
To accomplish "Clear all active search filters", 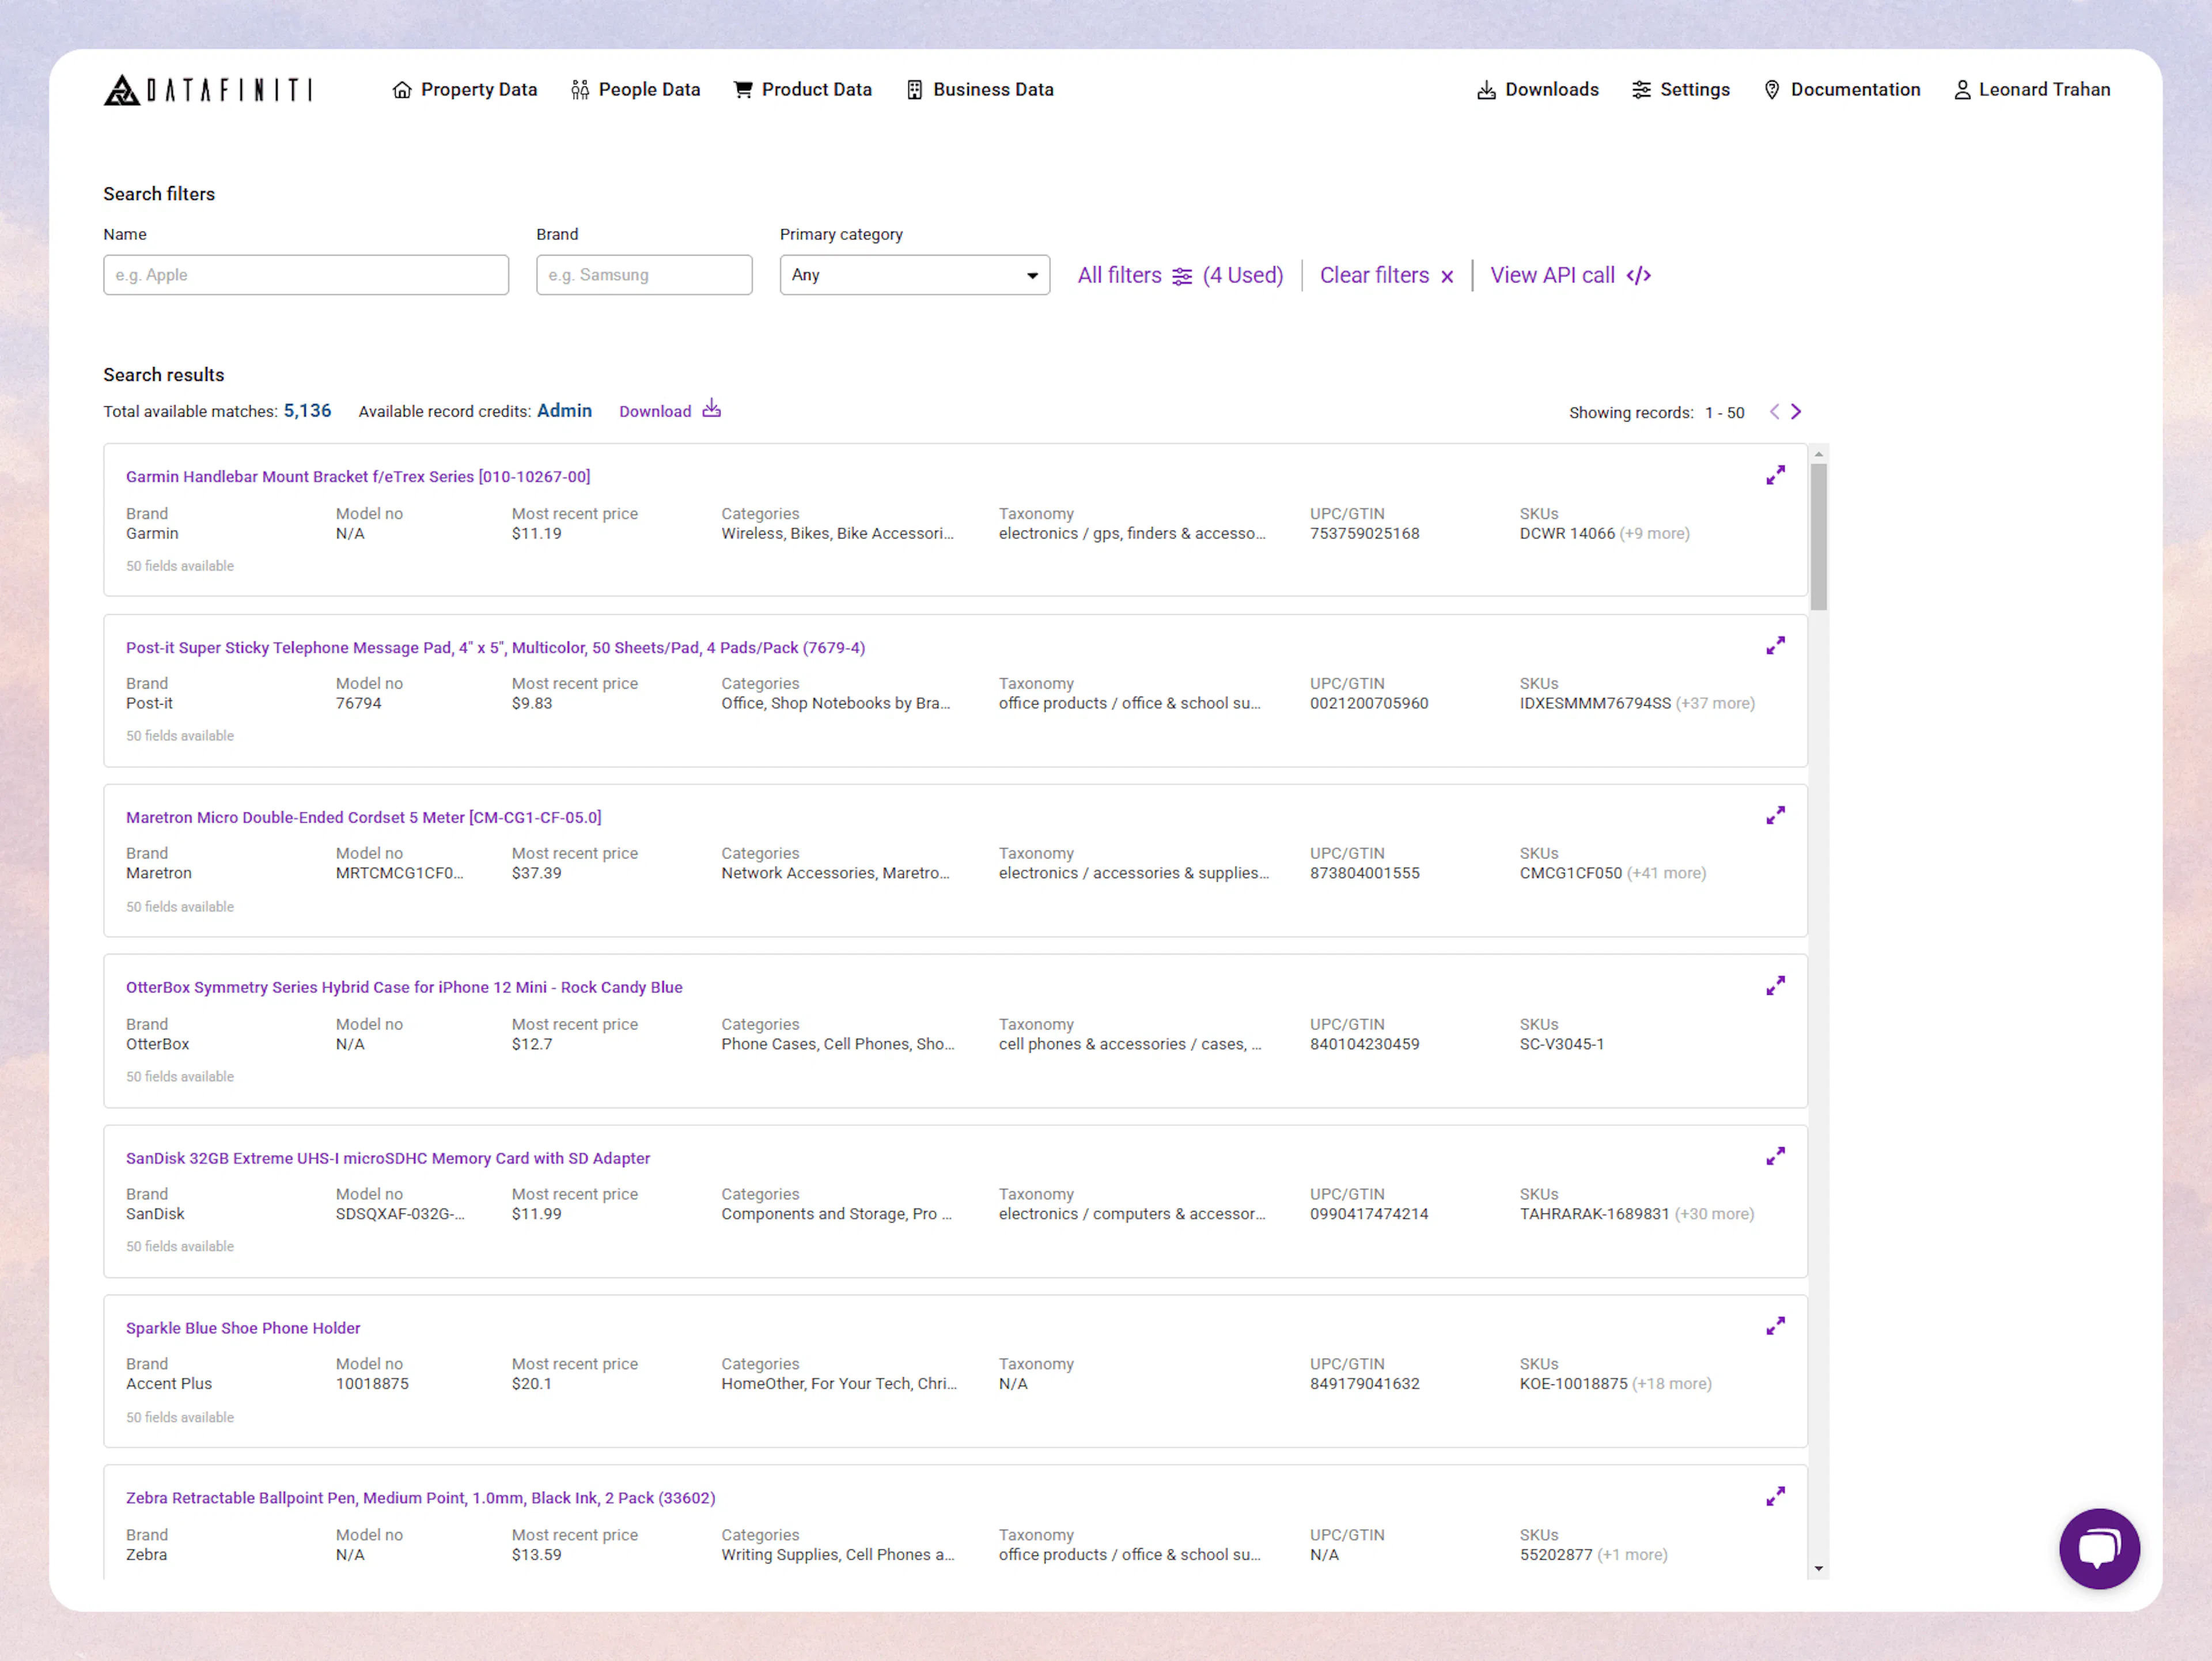I will tap(1375, 275).
